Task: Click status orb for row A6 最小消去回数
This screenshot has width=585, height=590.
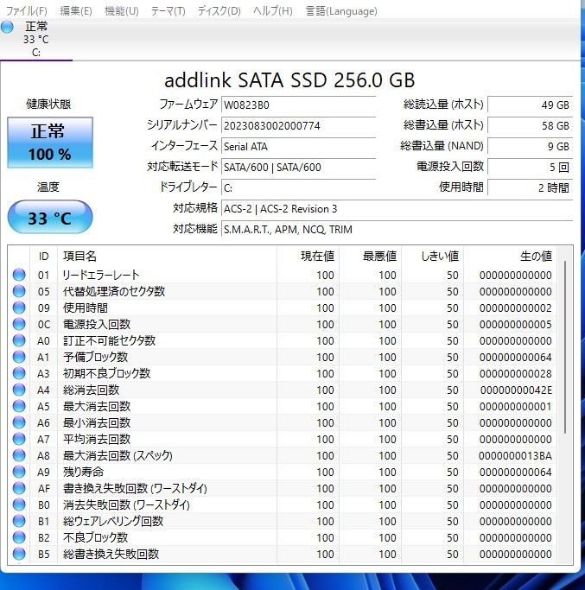Action: 19,422
